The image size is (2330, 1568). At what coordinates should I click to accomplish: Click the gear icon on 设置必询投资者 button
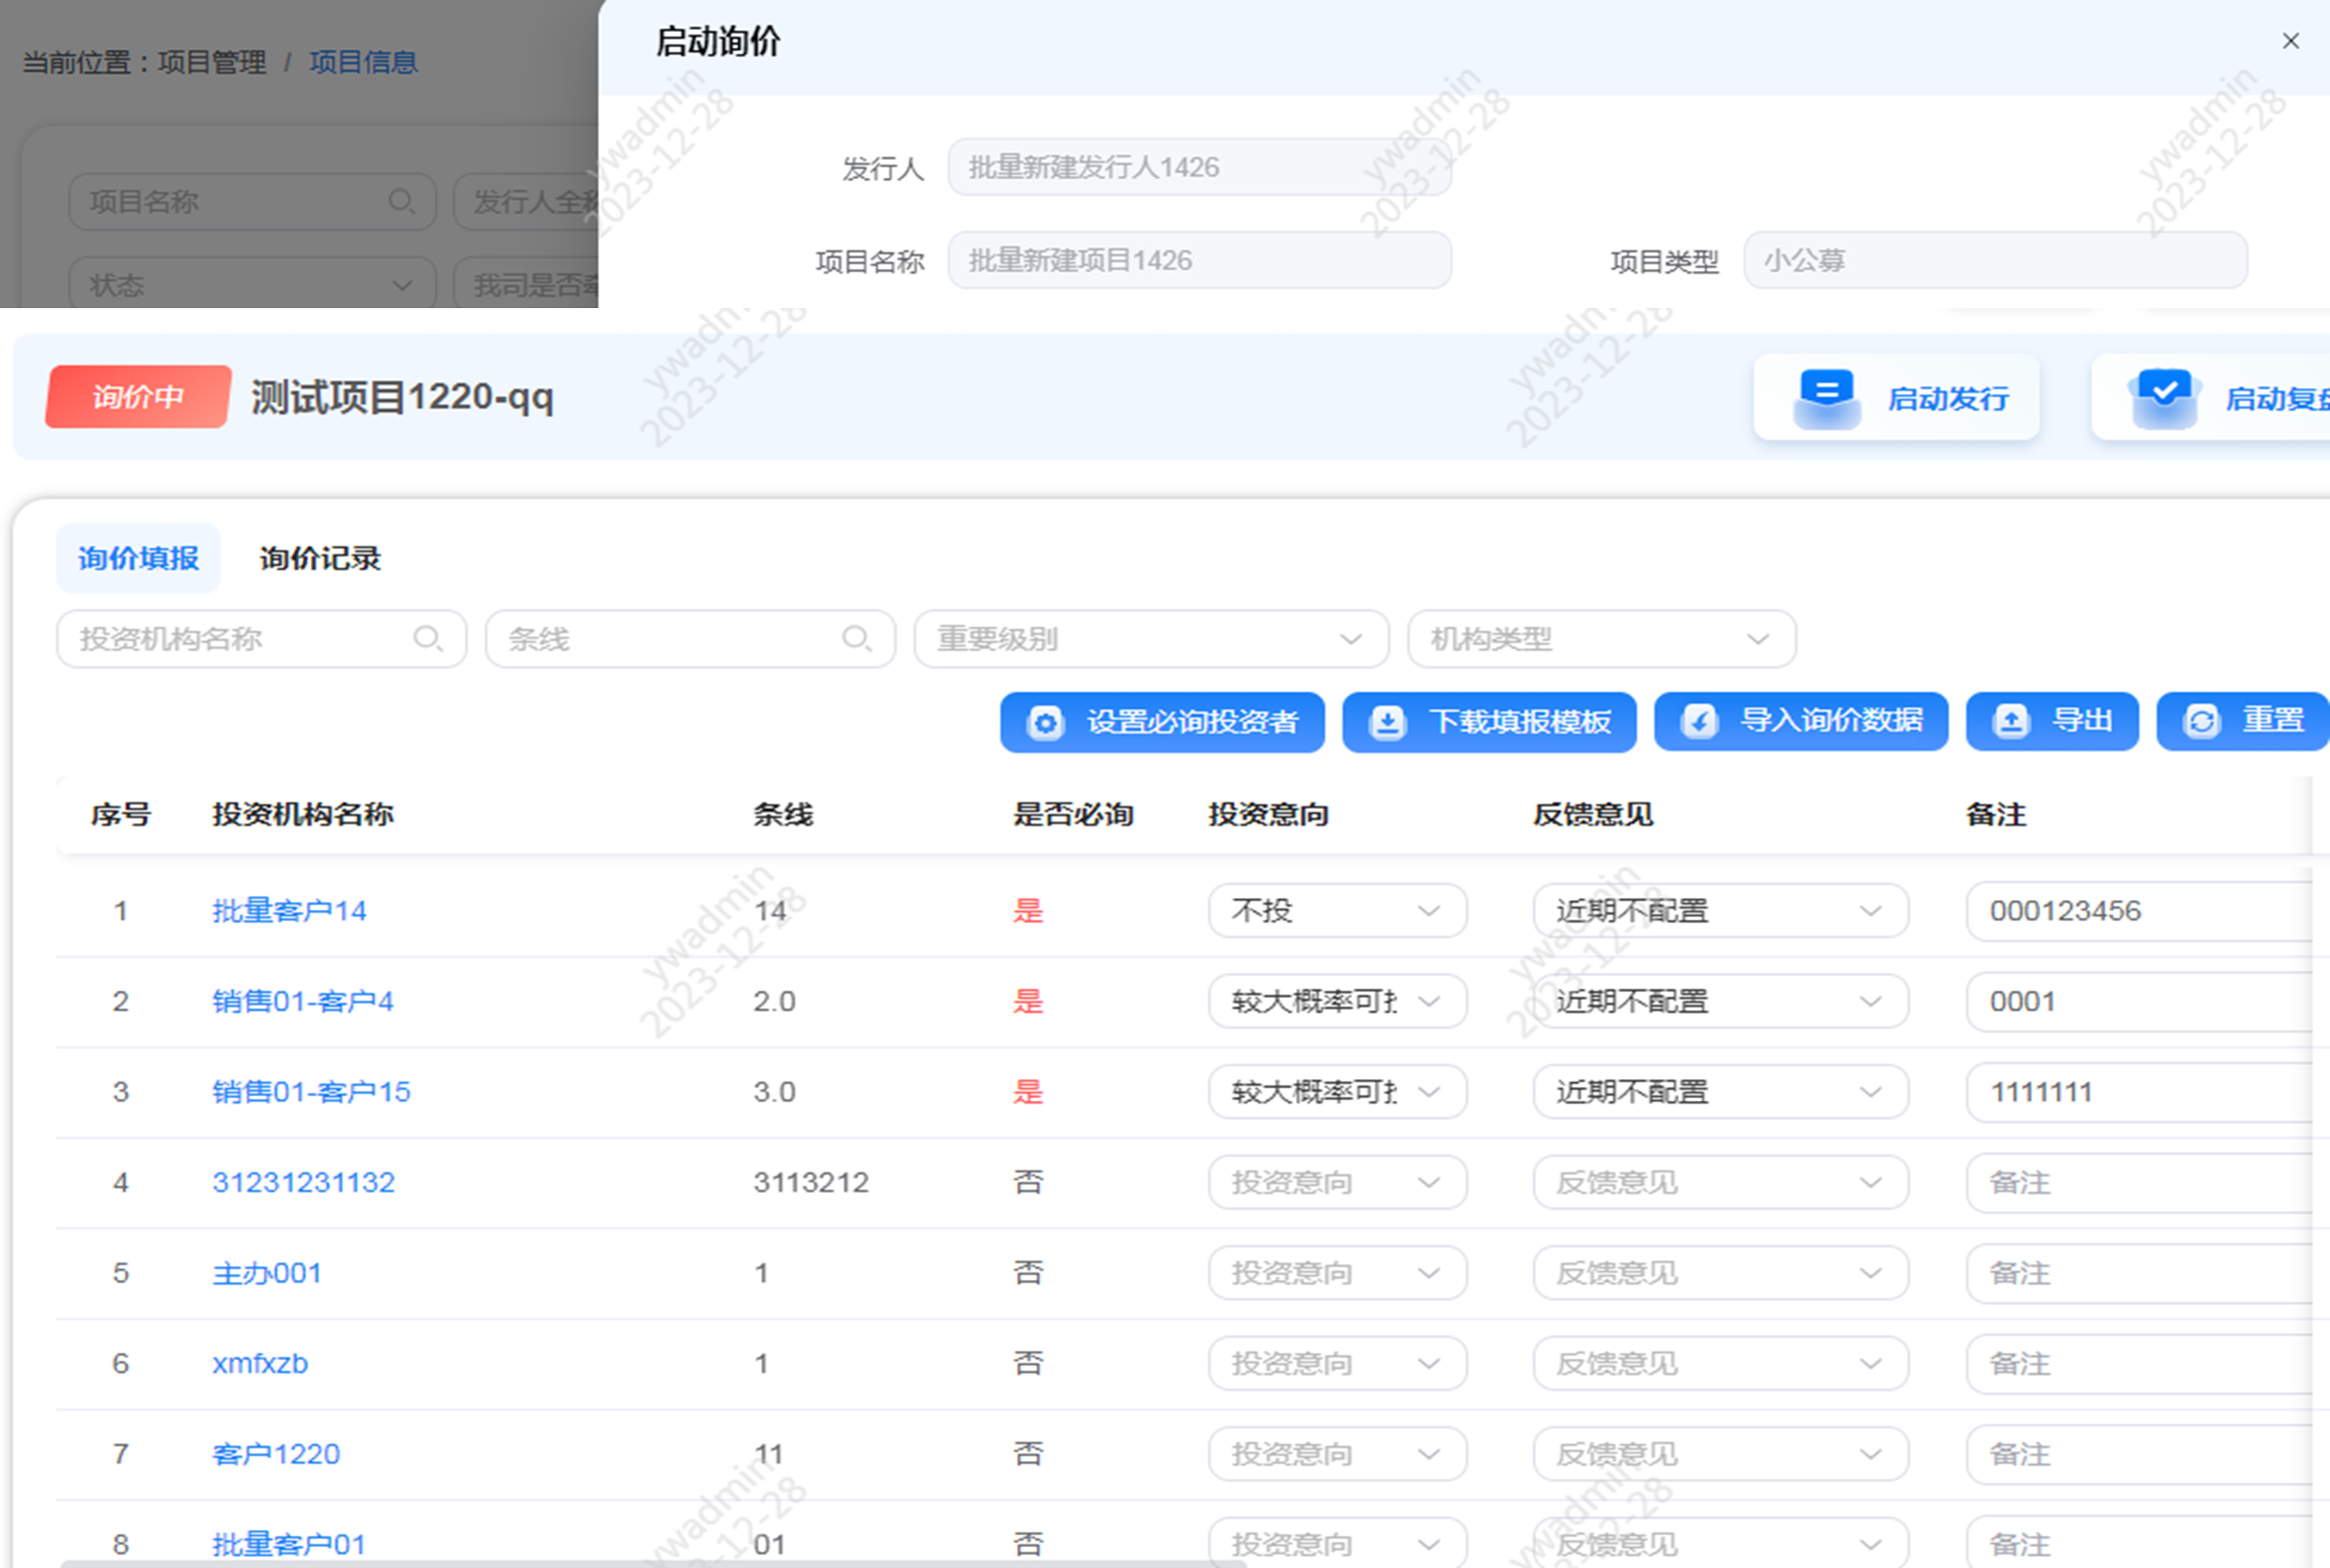pyautogui.click(x=1046, y=721)
